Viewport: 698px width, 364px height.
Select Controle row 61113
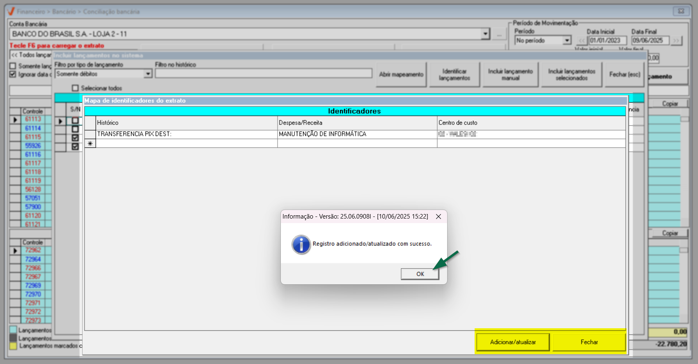33,119
